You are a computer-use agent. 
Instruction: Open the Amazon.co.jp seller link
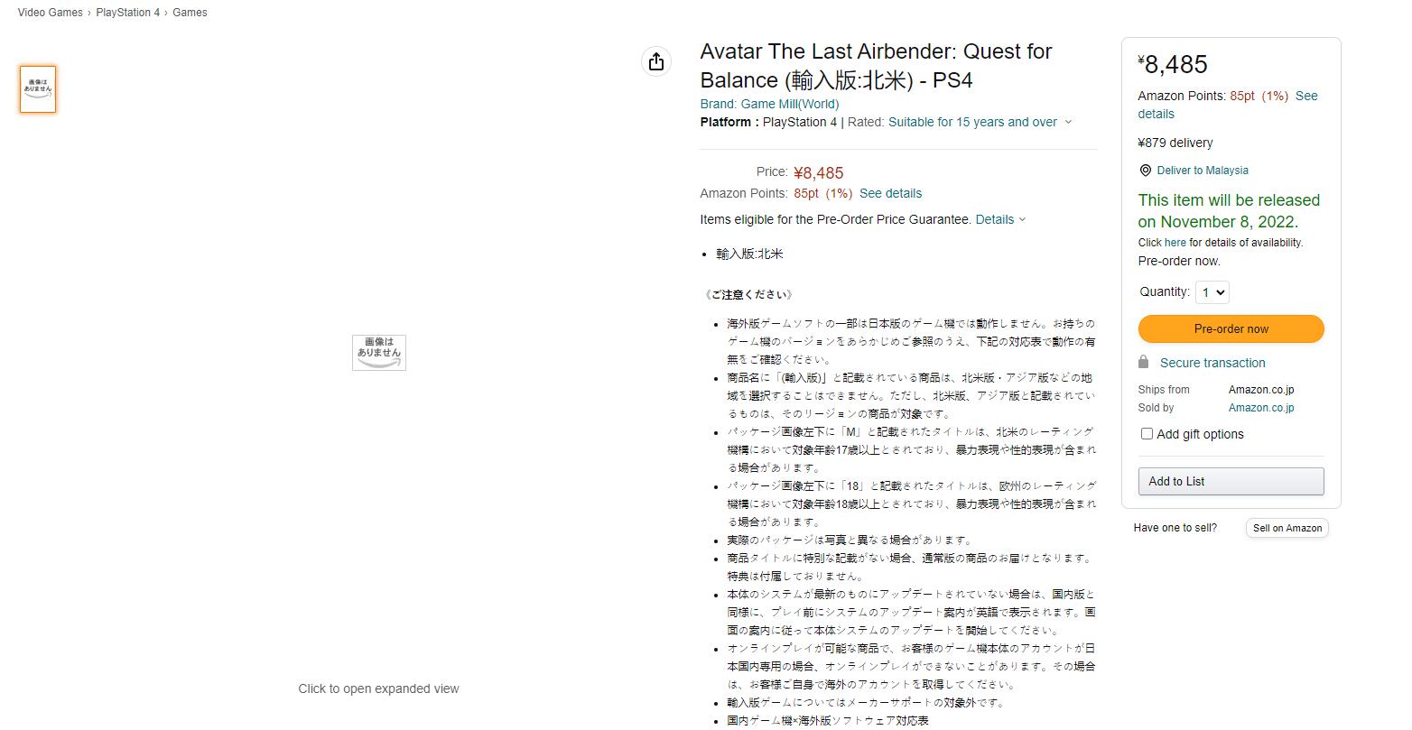(1261, 408)
